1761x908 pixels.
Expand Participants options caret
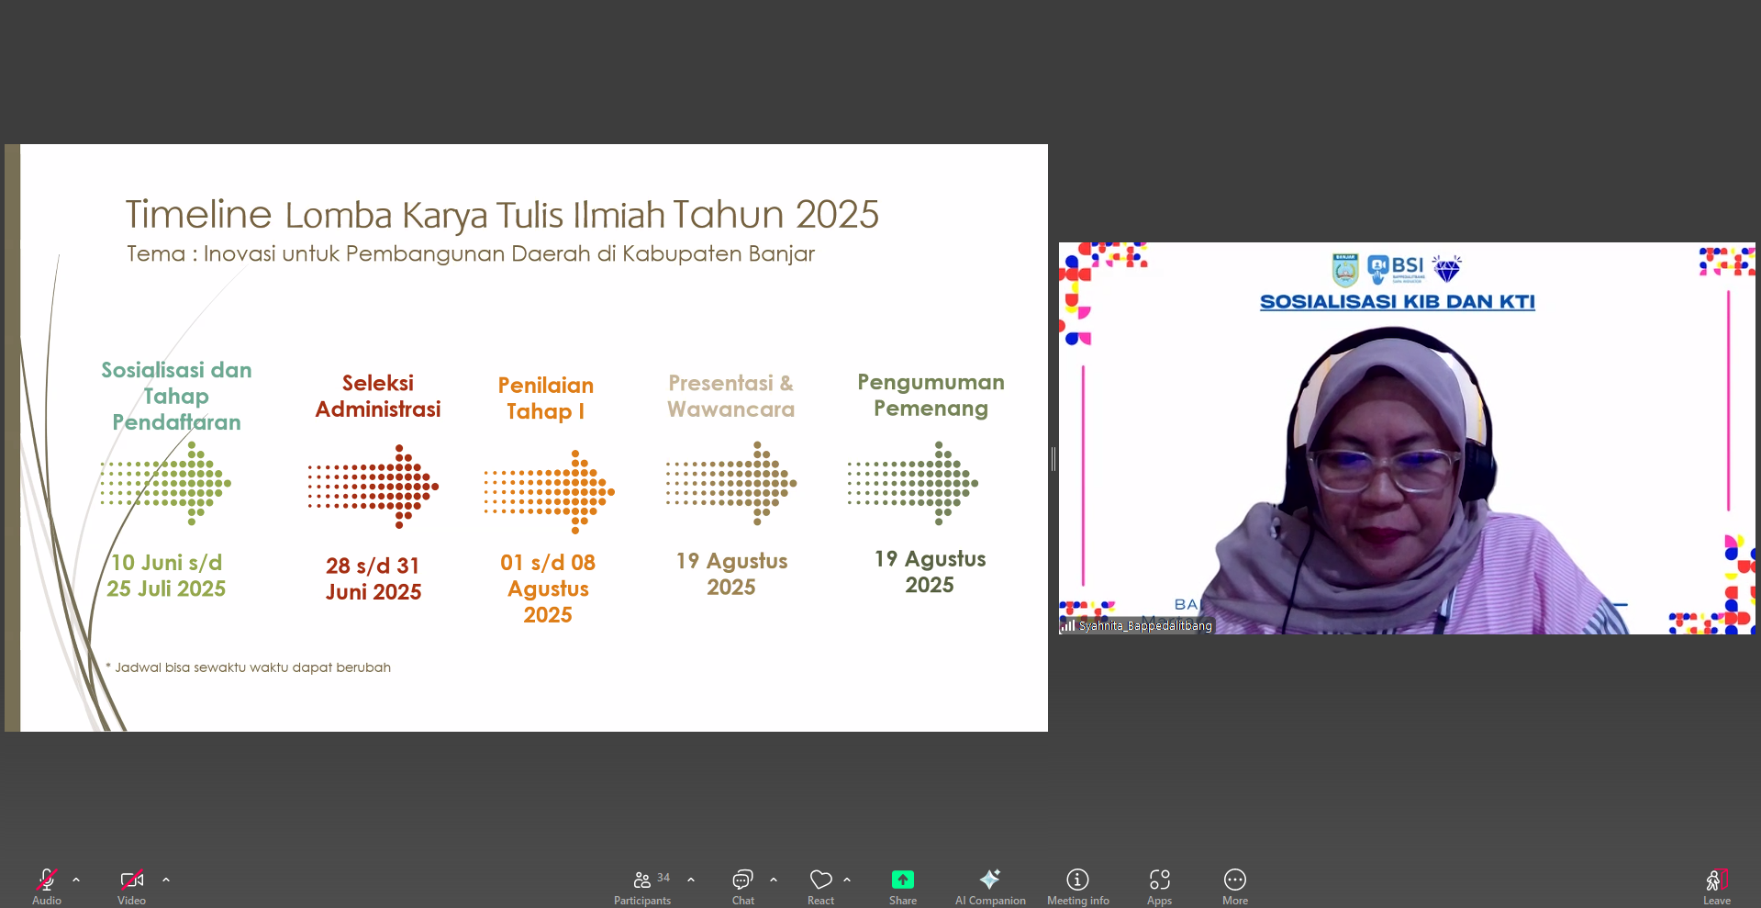coord(691,880)
